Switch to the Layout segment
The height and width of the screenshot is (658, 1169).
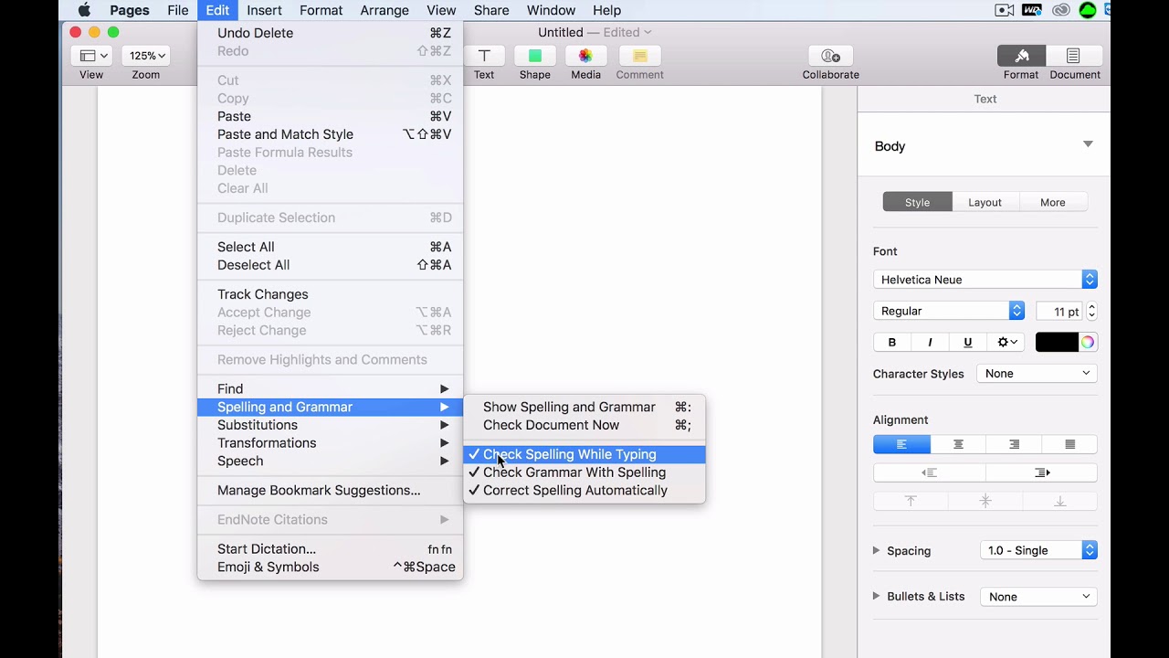point(985,202)
